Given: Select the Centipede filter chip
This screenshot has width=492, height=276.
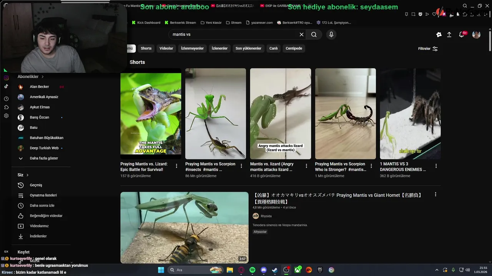Looking at the screenshot, I should [294, 48].
